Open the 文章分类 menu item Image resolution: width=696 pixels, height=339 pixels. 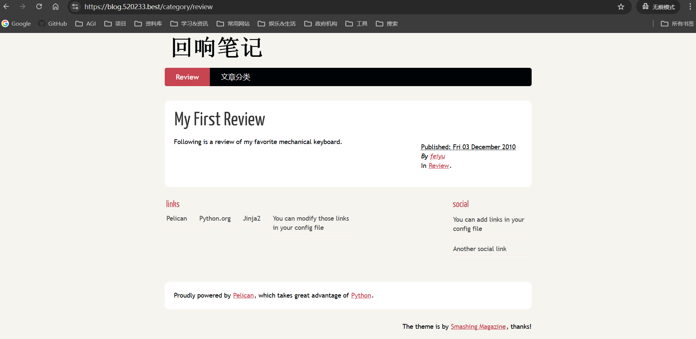coord(236,77)
